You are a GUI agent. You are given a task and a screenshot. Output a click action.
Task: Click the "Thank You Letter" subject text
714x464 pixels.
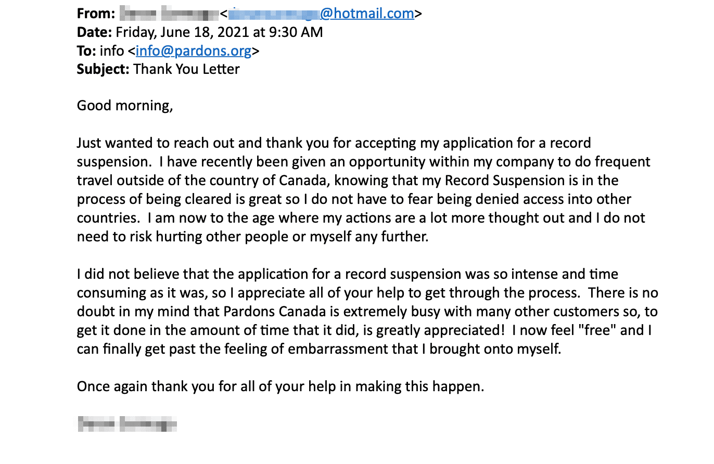[x=186, y=69]
